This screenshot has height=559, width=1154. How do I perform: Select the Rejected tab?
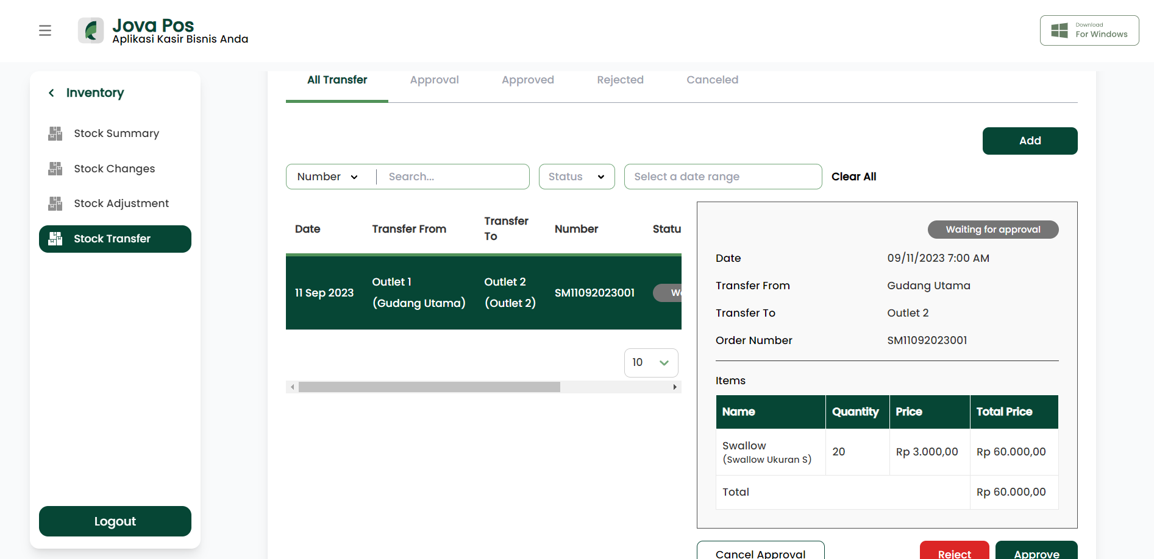click(621, 80)
